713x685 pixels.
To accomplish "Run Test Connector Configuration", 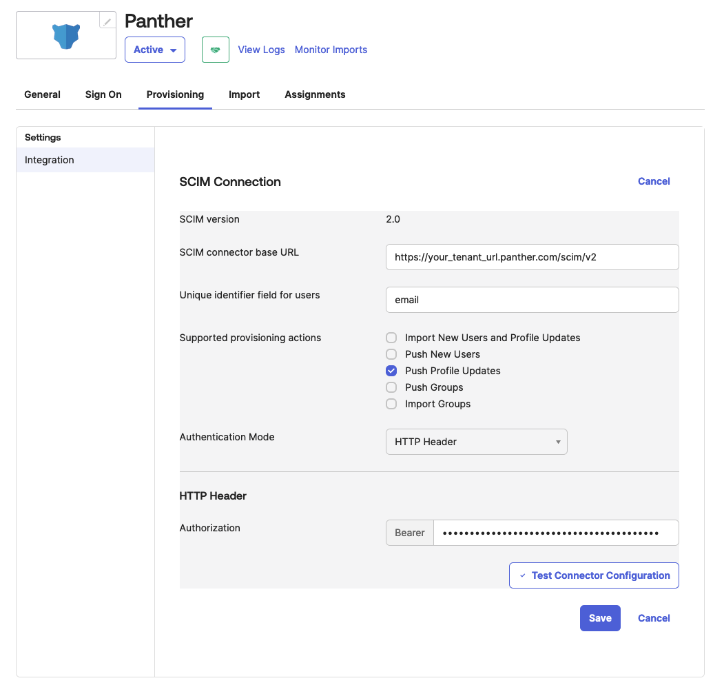I will coord(594,575).
